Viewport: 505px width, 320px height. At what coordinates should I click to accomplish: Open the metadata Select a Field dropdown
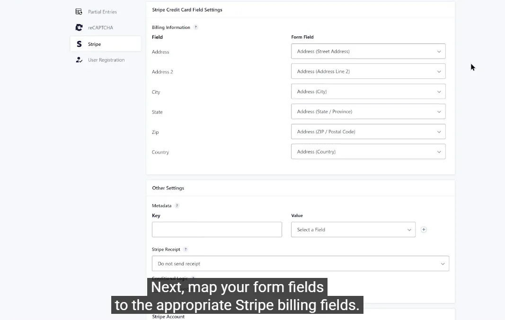(353, 230)
